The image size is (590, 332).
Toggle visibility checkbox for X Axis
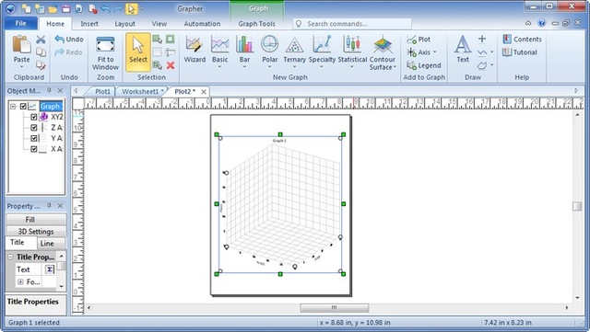pyautogui.click(x=34, y=149)
